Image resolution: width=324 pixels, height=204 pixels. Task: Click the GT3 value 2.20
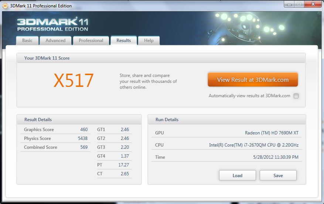(x=125, y=147)
